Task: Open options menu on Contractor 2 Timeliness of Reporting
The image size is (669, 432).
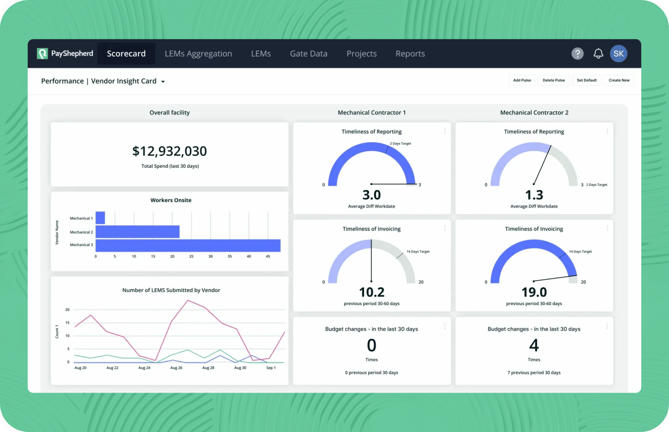Action: coord(607,131)
